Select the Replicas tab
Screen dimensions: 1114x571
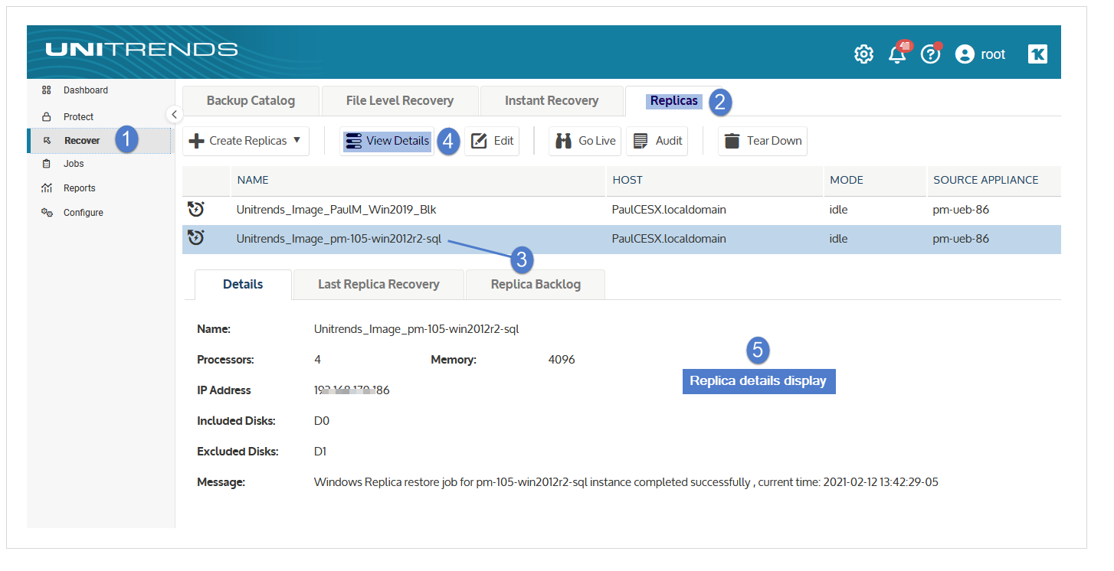coord(674,101)
